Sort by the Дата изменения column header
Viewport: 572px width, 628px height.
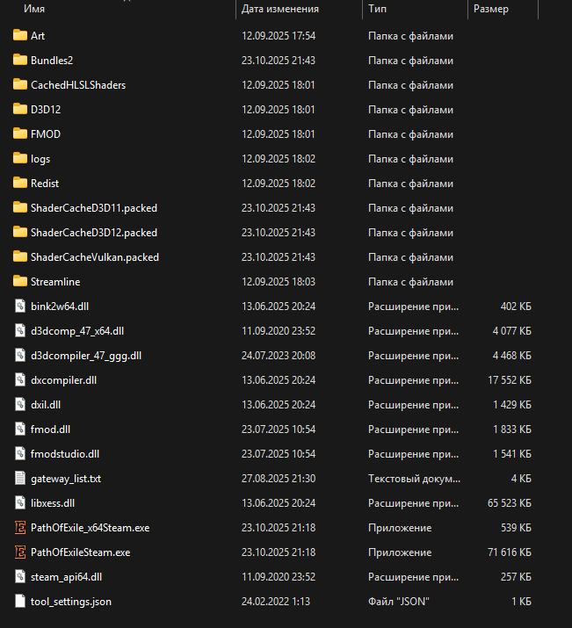pyautogui.click(x=280, y=9)
